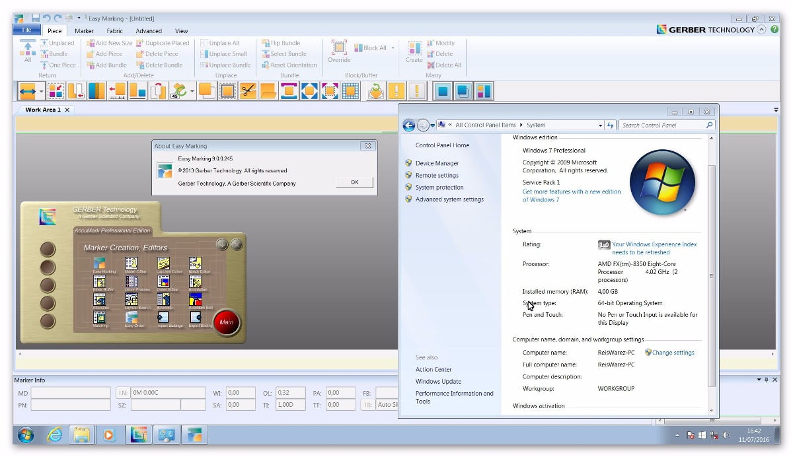Click the top round launcher side button
The width and height of the screenshot is (793, 457).
(48, 249)
